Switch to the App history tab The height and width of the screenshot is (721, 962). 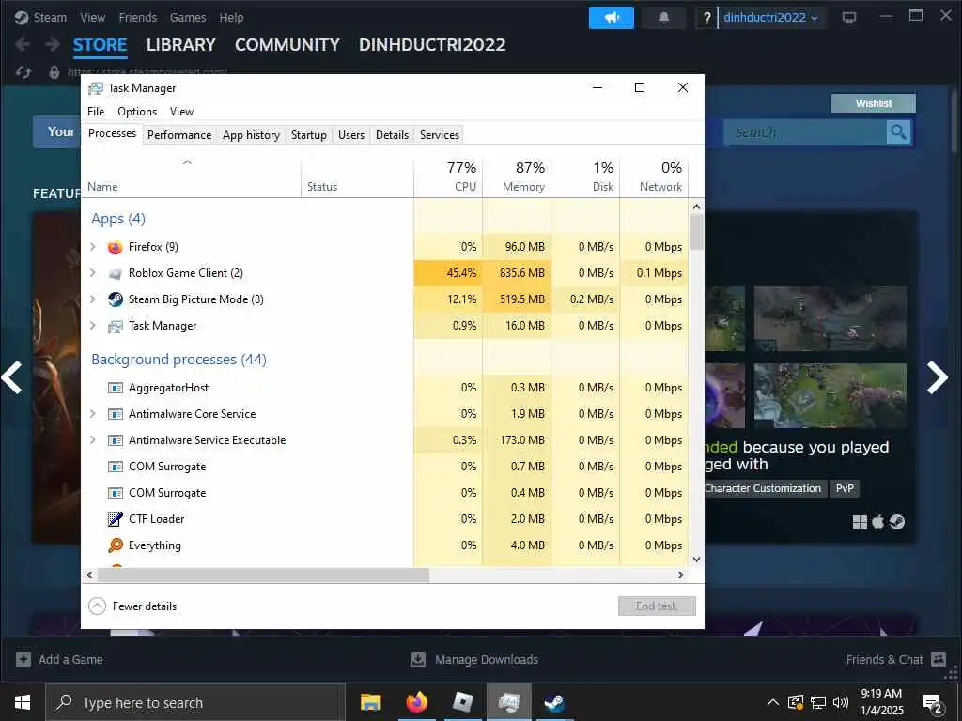coord(251,135)
